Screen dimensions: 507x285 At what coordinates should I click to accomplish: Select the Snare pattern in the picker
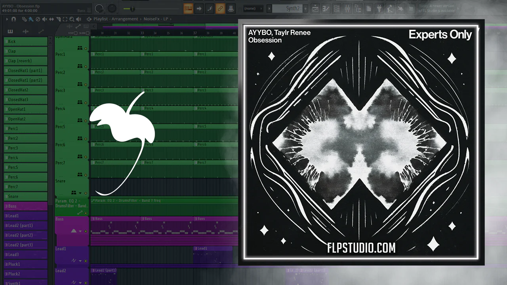tap(26, 196)
